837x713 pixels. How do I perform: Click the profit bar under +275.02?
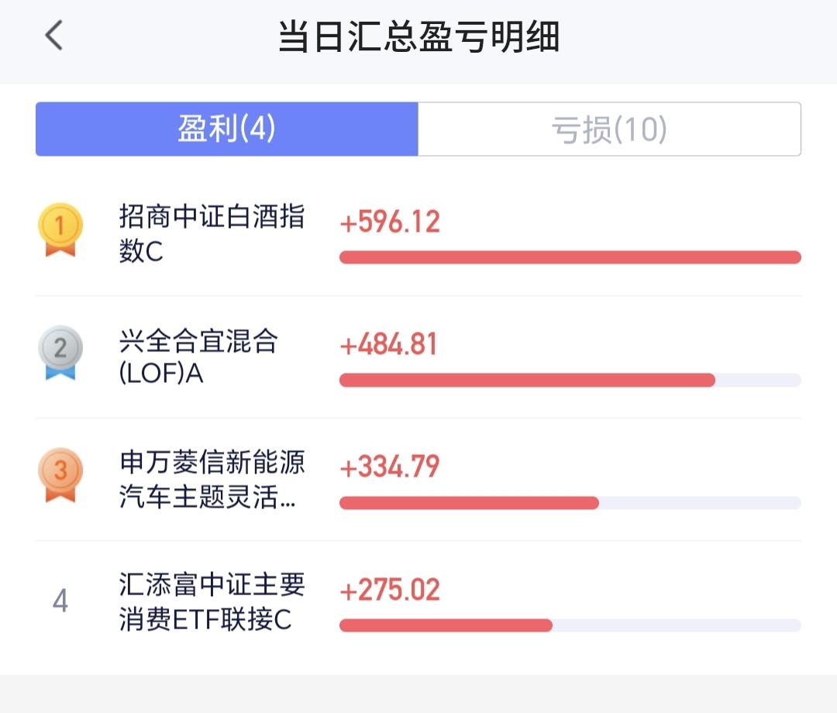pos(446,625)
